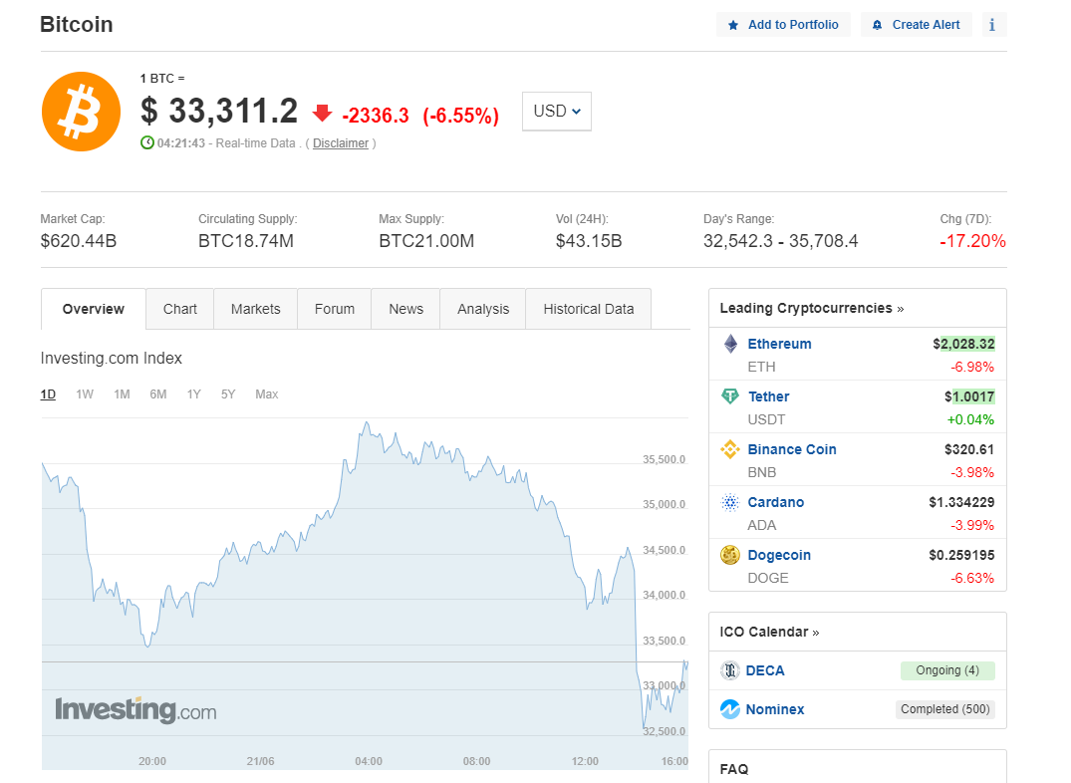Click the Max Supply value BTC21.00M
This screenshot has width=1071, height=783.
(426, 241)
